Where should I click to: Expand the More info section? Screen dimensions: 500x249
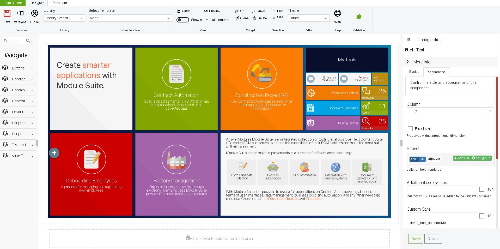tap(407, 62)
